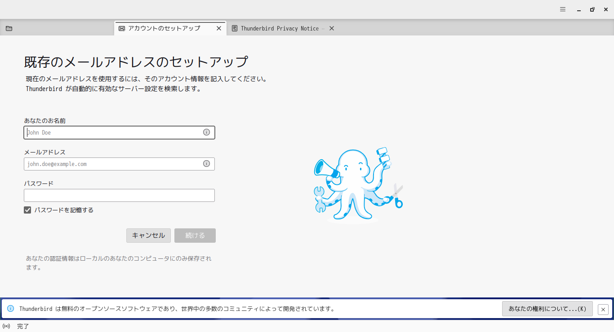Open あなたの権利について...(K) button
The image size is (614, 332).
pos(547,309)
